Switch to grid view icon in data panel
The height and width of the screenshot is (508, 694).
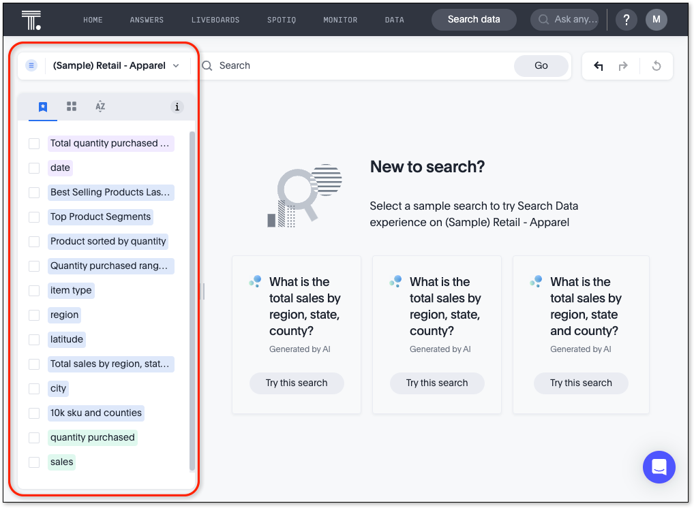click(x=72, y=107)
